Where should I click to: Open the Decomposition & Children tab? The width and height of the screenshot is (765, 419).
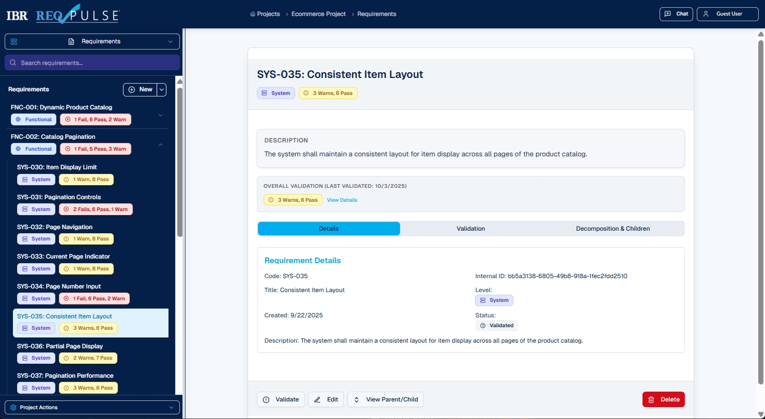(613, 229)
